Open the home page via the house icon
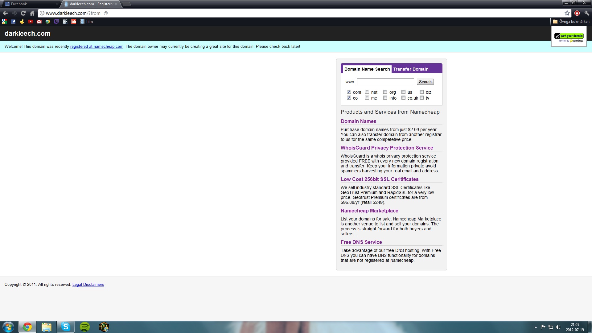Viewport: 592px width, 333px height. [32, 13]
